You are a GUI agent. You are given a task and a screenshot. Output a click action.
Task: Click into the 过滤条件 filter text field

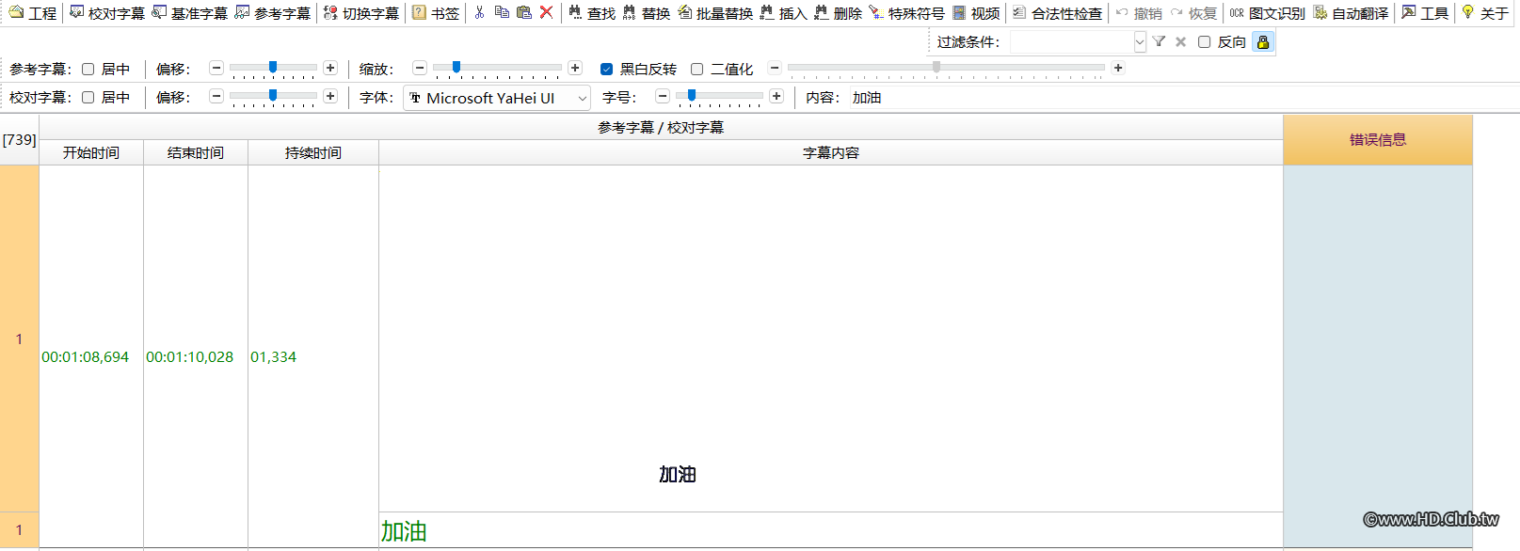point(1071,42)
